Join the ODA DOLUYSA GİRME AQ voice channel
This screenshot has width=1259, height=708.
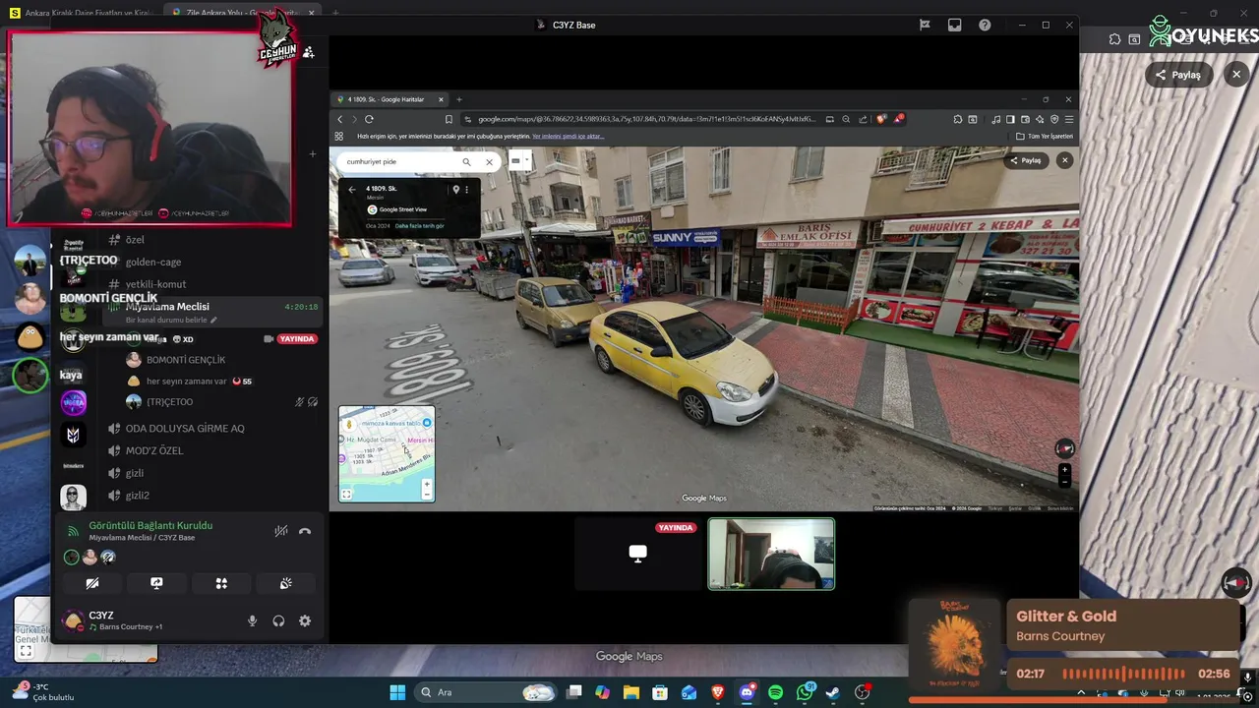(x=185, y=429)
